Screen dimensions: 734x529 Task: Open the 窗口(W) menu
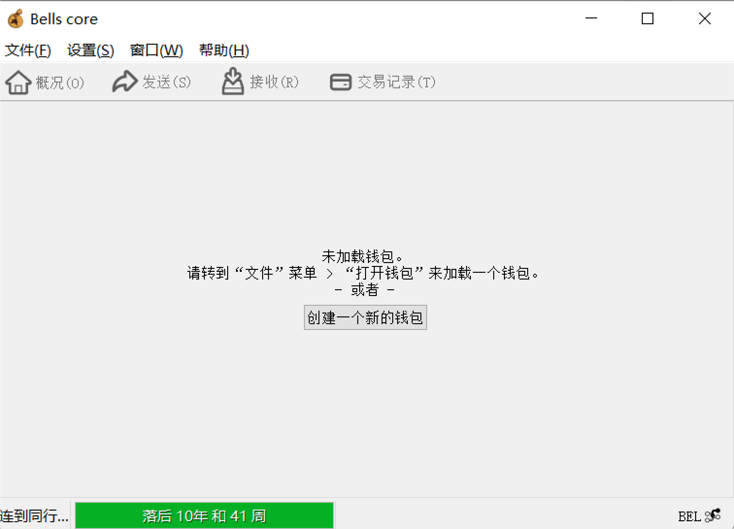[156, 50]
